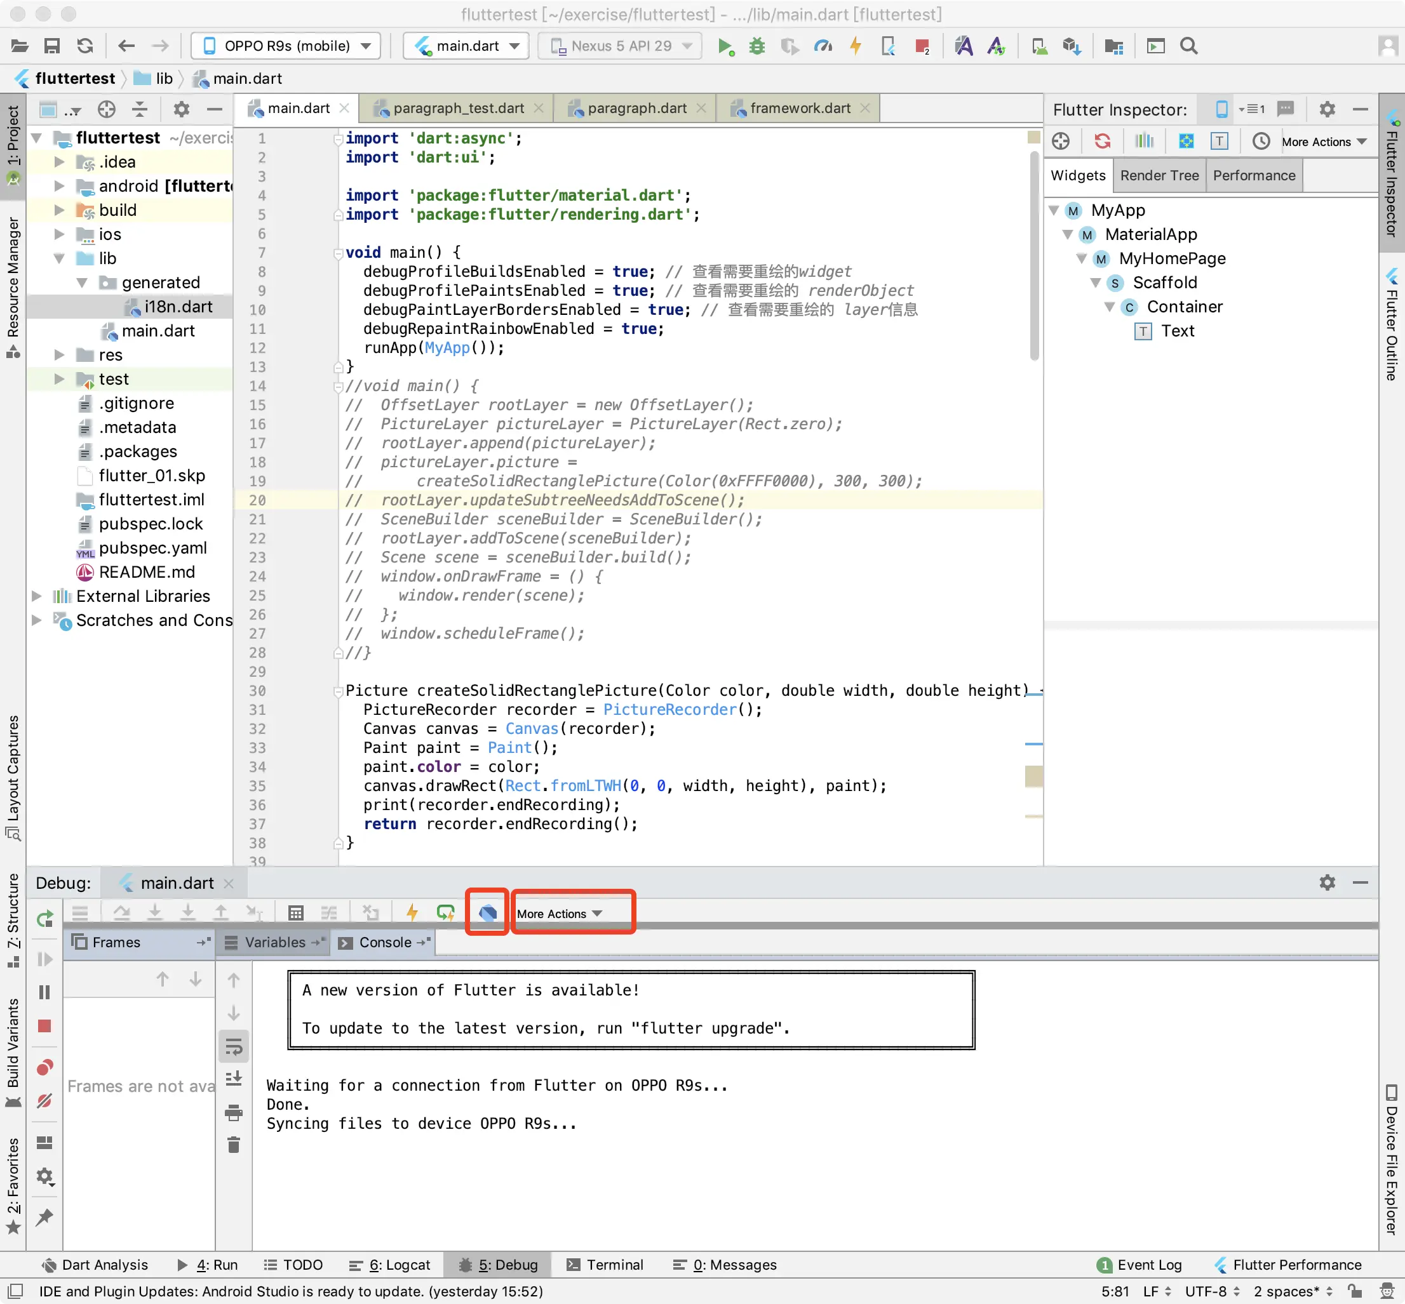This screenshot has width=1405, height=1304.
Task: Click Hot Restart icon in Debug toolbar
Action: pos(445,912)
